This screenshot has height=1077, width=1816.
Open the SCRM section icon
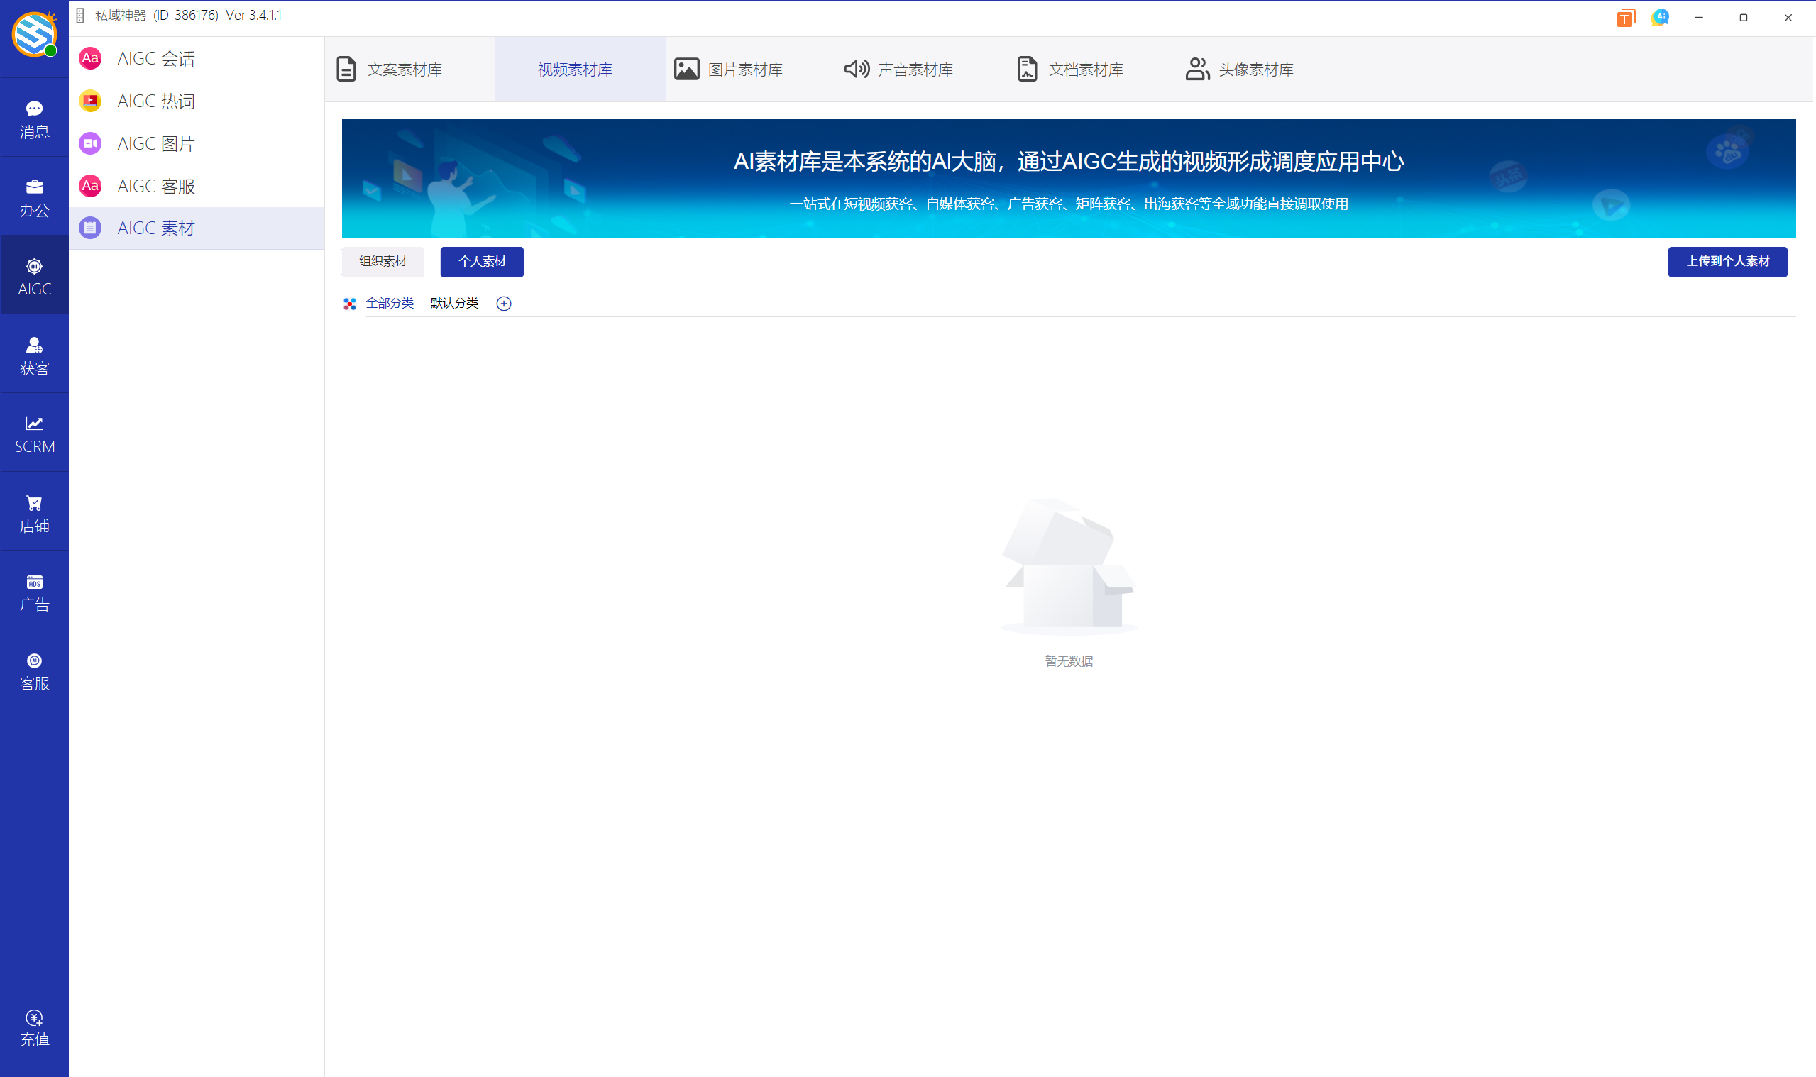tap(34, 433)
